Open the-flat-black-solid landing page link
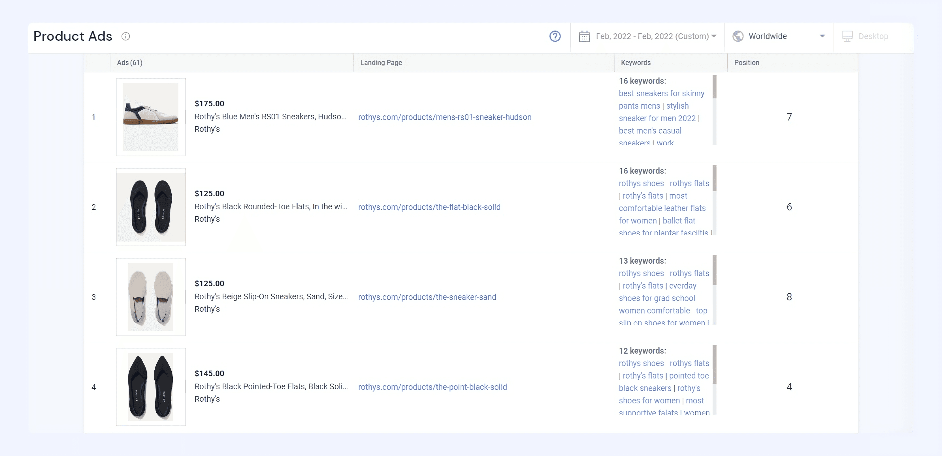 click(429, 207)
